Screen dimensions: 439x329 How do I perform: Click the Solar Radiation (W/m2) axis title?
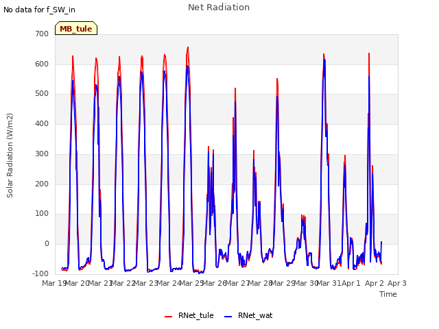point(10,156)
